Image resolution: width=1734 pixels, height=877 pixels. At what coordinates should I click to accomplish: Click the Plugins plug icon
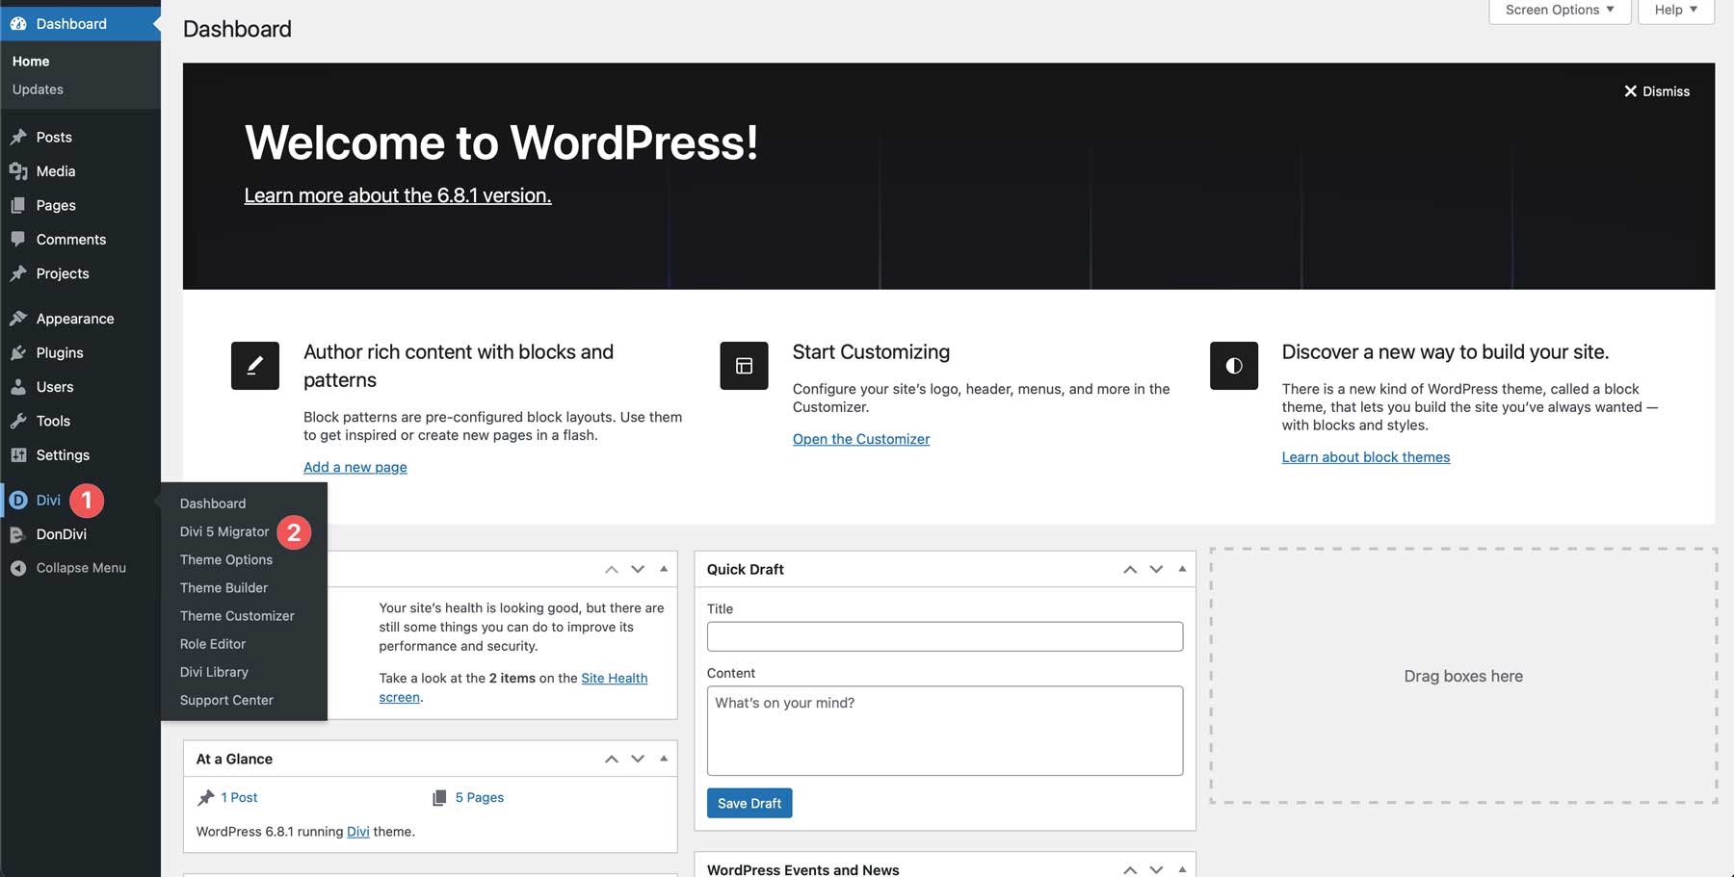(18, 353)
